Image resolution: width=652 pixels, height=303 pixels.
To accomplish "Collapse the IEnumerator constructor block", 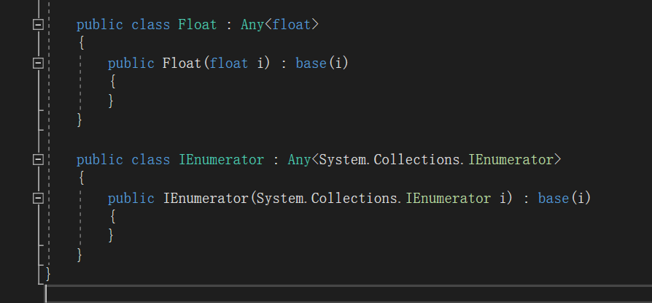I will pos(36,198).
